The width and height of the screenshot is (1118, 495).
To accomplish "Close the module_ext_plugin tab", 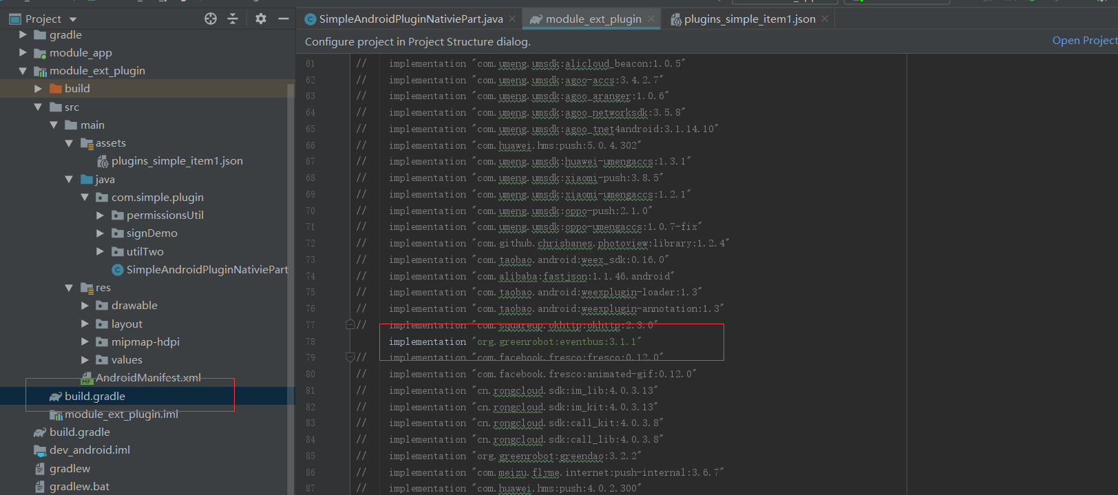I will click(x=651, y=19).
